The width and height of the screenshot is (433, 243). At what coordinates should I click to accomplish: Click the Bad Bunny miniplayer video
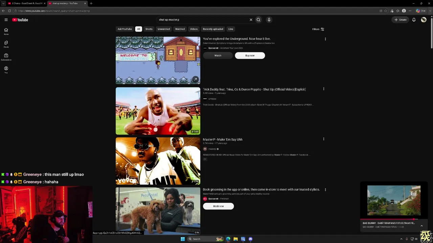[x=394, y=200]
